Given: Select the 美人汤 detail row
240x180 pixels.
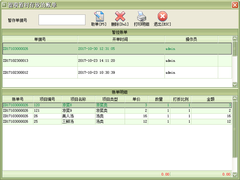Looking at the screenshot, I should [78, 116].
